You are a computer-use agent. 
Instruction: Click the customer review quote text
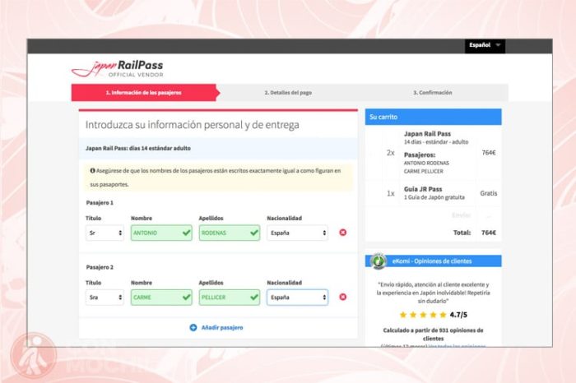(433, 293)
